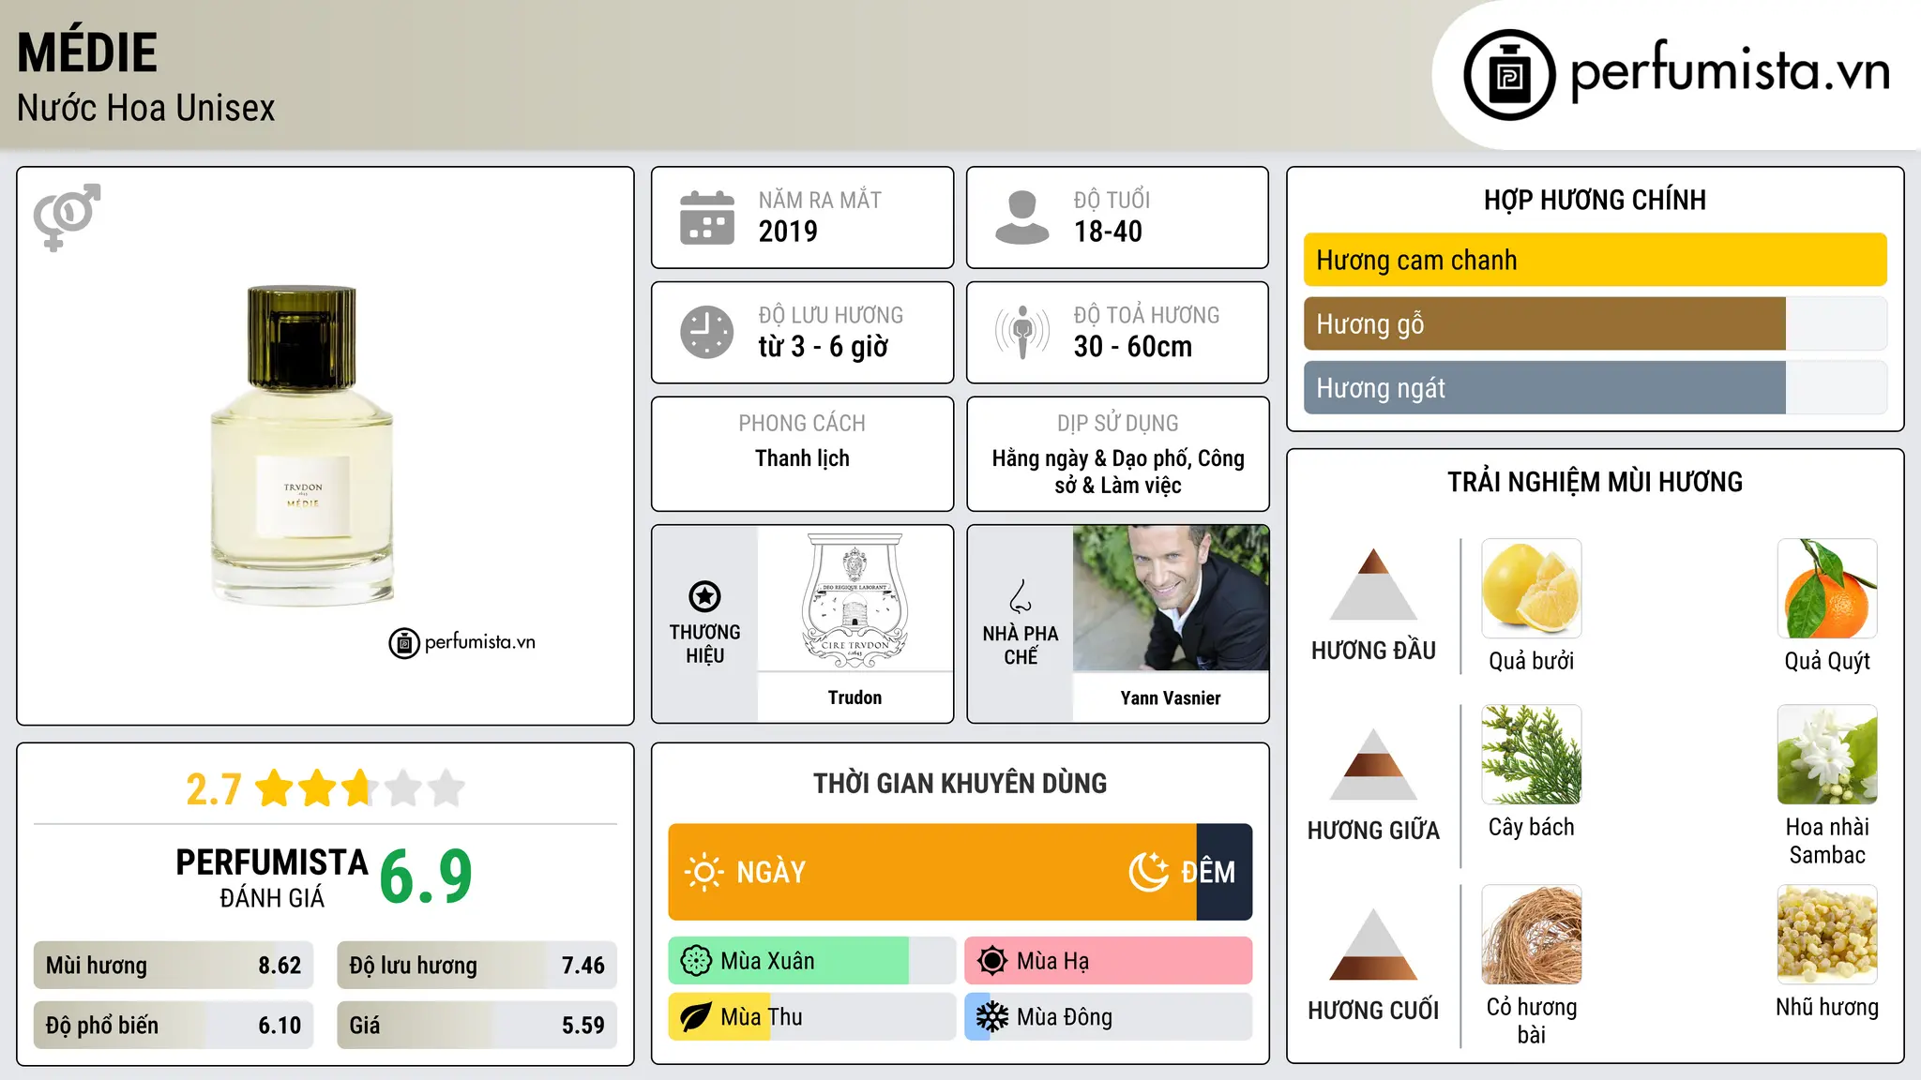Click the person icon beside Độ tuổi
1921x1080 pixels.
[x=1021, y=217]
